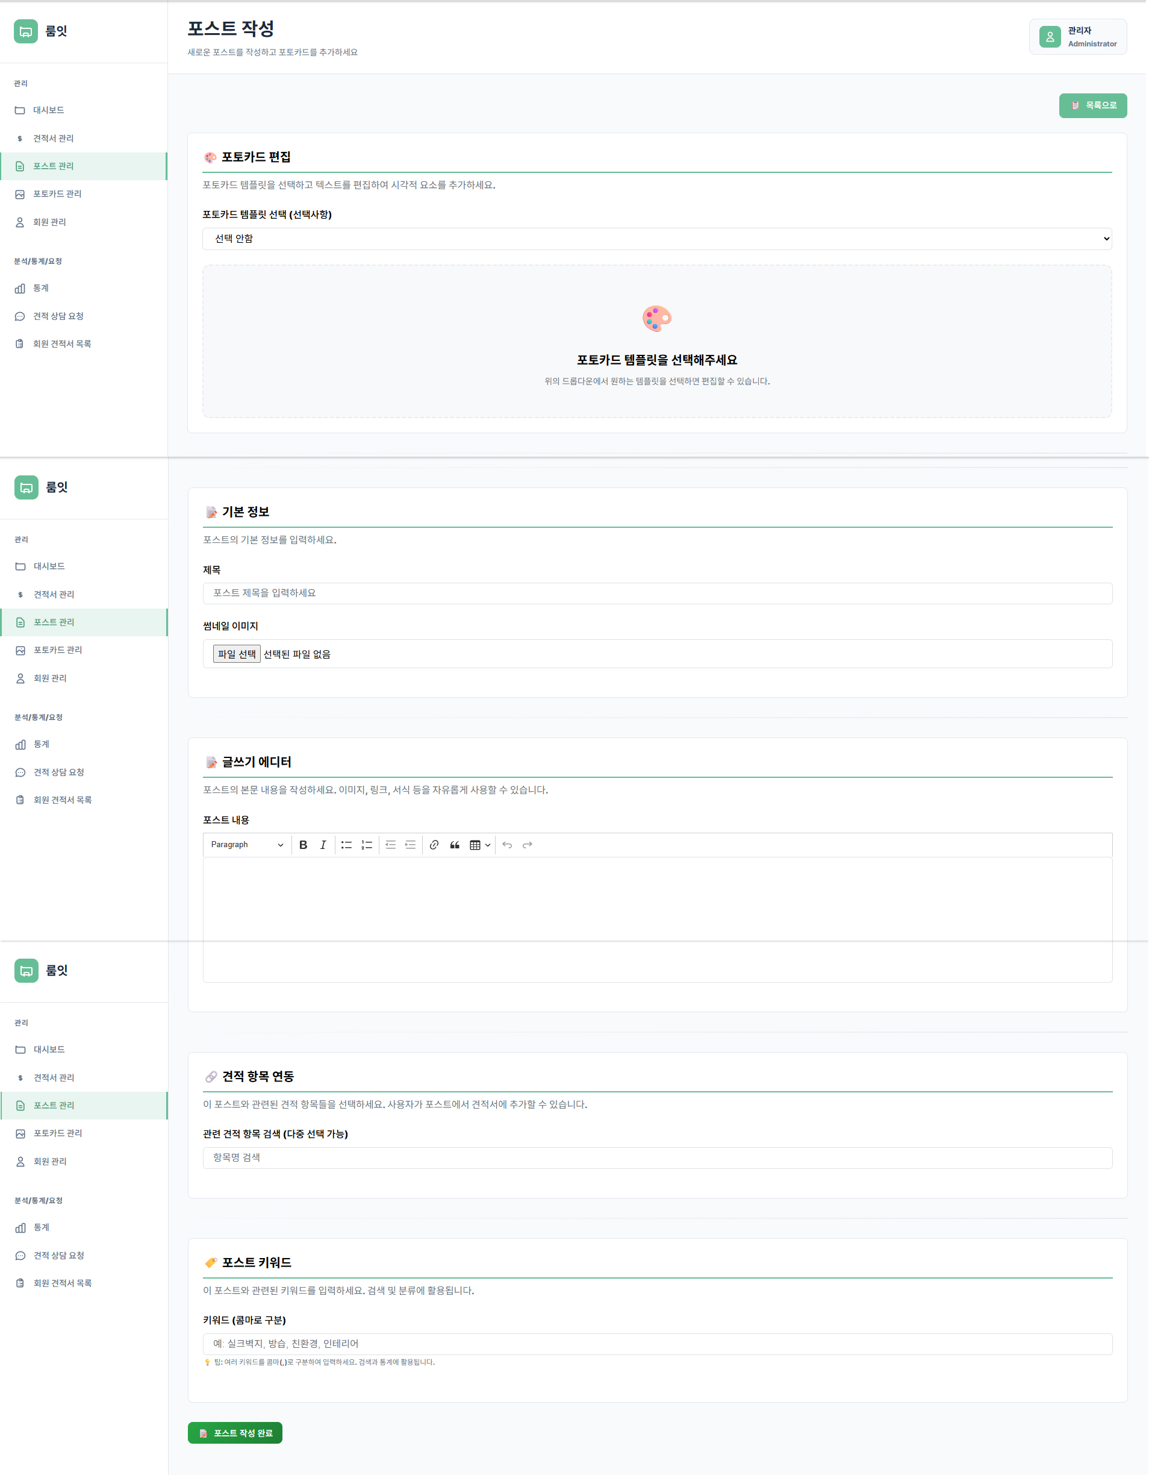This screenshot has height=1475, width=1149.
Task: Open the 관리자 Administrator profile
Action: [x=1077, y=37]
